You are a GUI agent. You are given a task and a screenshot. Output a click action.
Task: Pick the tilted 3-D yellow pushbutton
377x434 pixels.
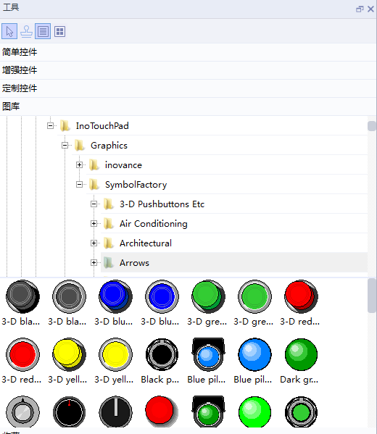[x=69, y=354]
